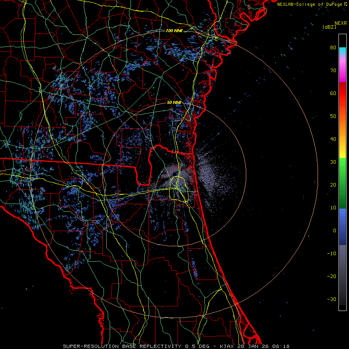
Task: Click the 30 dBZ scale value
Action: pos(333,162)
